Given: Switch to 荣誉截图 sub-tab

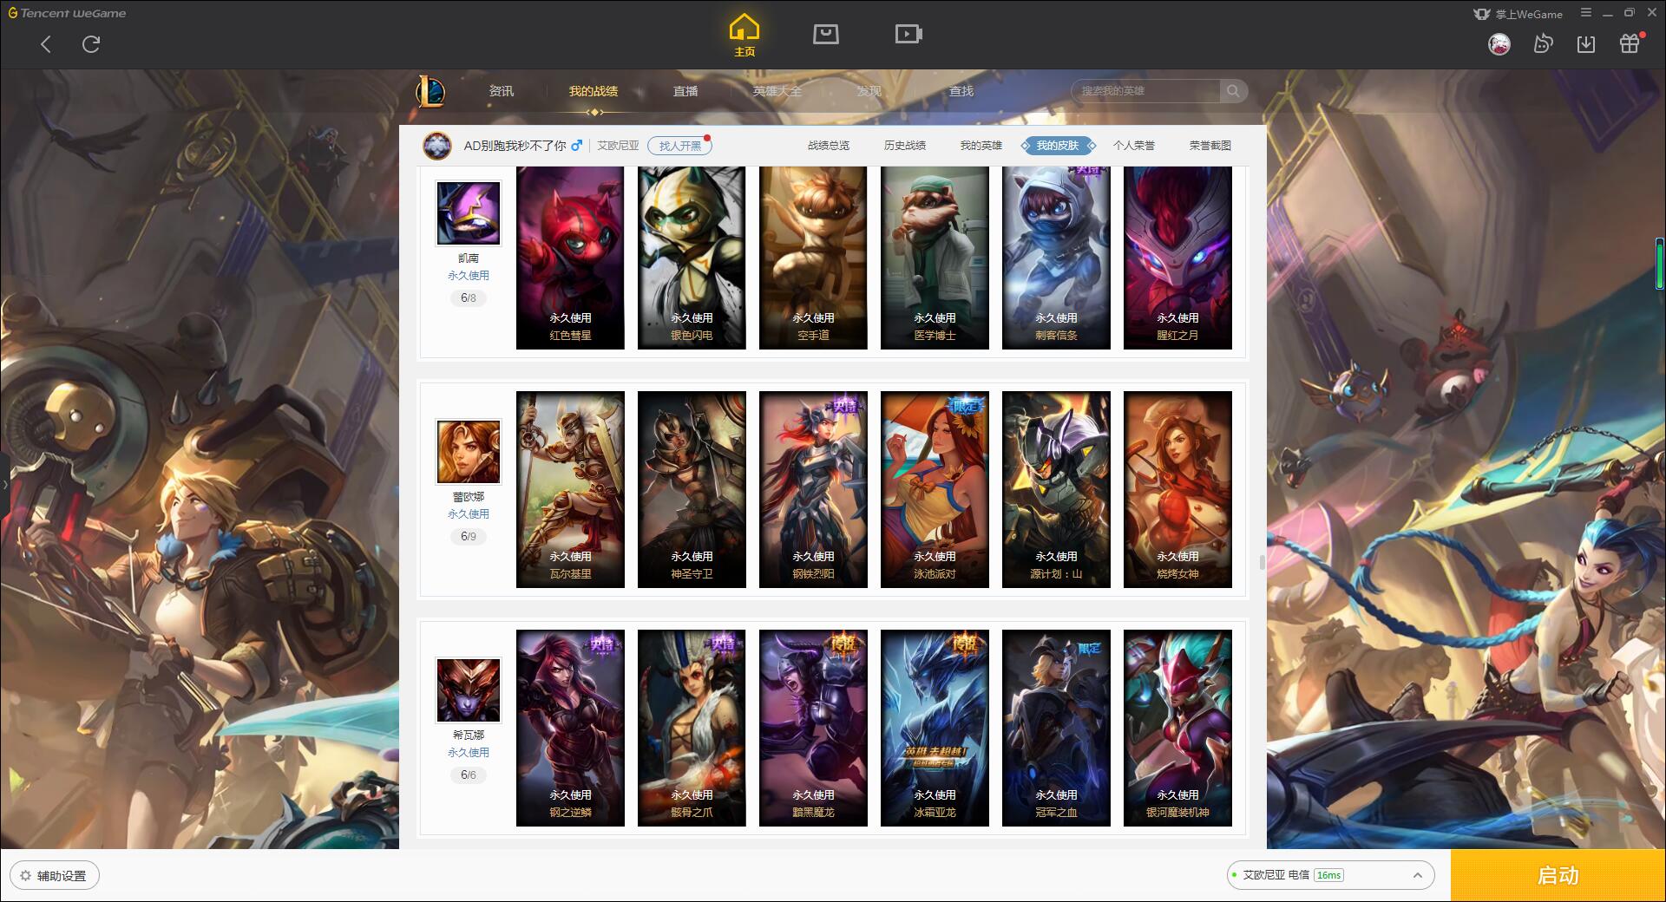Looking at the screenshot, I should 1210,146.
